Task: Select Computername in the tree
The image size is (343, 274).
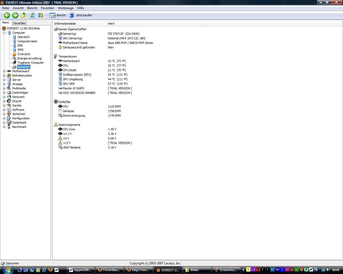Action: (x=27, y=41)
